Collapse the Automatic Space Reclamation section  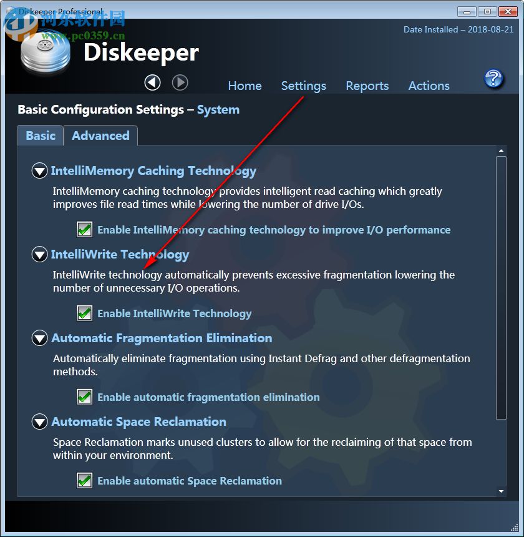pyautogui.click(x=39, y=421)
